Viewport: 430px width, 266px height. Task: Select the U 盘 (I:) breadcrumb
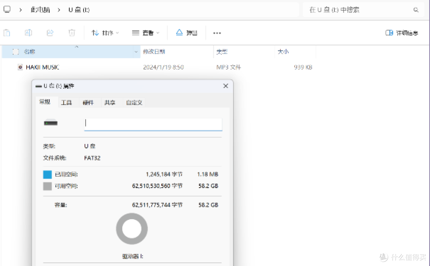(79, 10)
